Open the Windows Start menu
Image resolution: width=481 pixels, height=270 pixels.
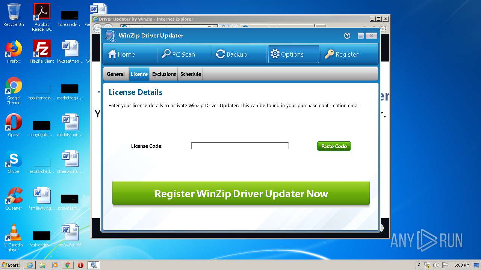point(11,265)
